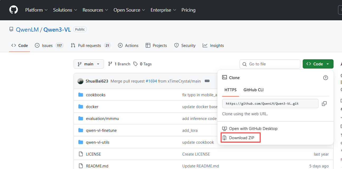Toggle the green Code dropdown button
The height and width of the screenshot is (169, 342).
(x=318, y=64)
